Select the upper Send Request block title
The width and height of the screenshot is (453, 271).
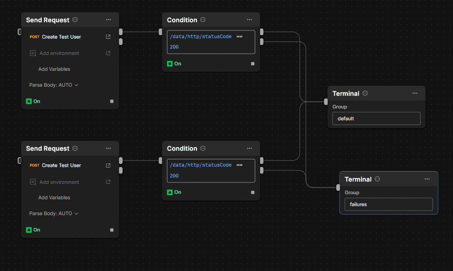[x=48, y=20]
